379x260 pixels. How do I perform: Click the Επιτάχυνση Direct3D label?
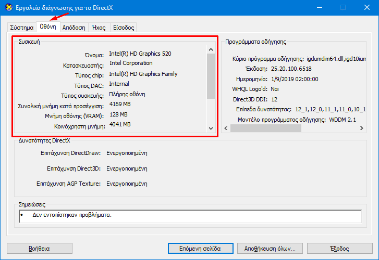pos(74,168)
